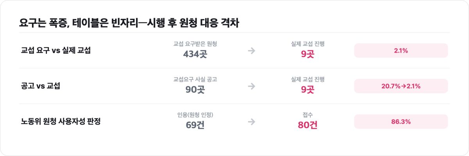Click the infographic title about 원청 대응 격차

[x=129, y=23]
